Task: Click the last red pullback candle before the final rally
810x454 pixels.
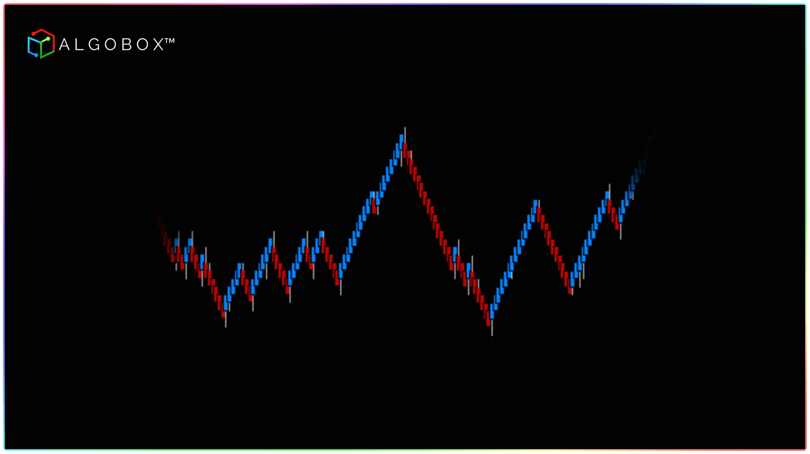Action: 617,223
